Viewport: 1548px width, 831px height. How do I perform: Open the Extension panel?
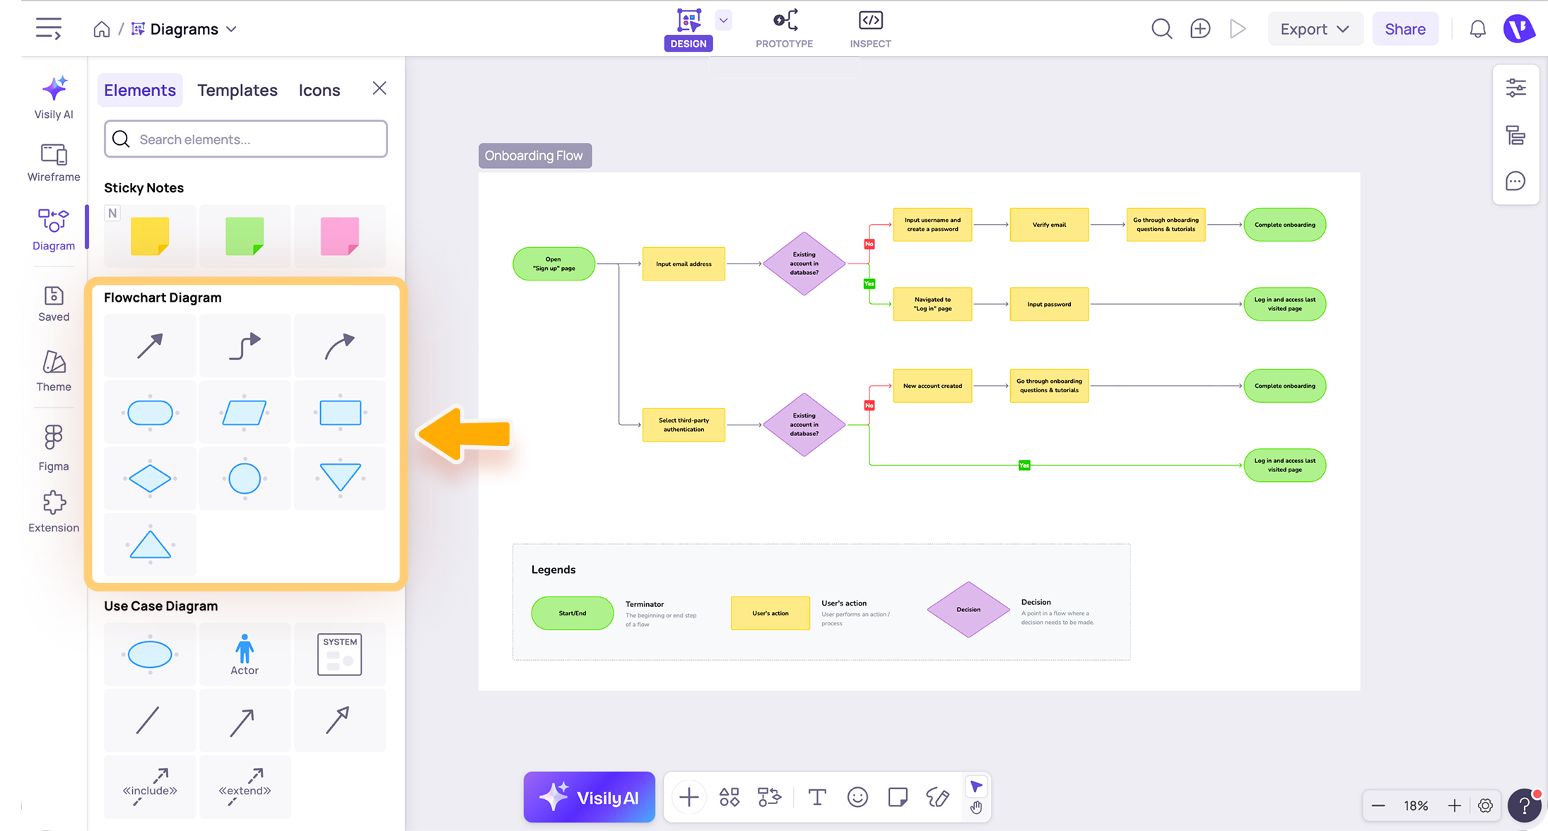point(54,512)
